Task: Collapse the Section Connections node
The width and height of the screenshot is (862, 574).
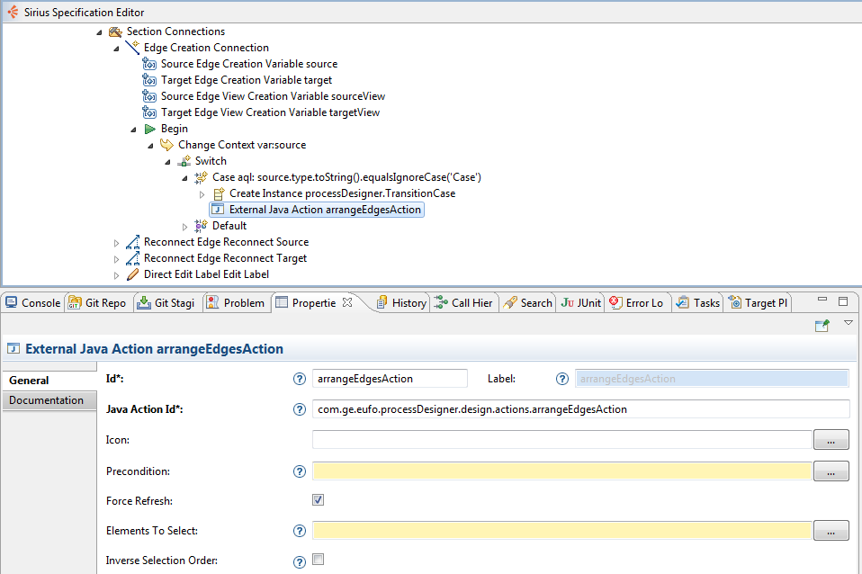Action: click(99, 32)
